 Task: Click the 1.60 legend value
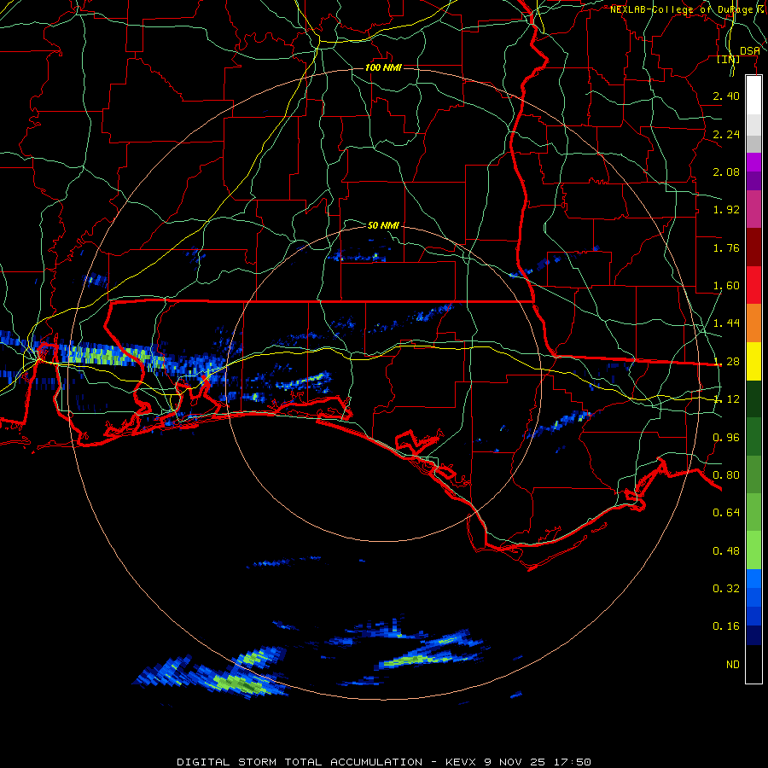pos(726,286)
